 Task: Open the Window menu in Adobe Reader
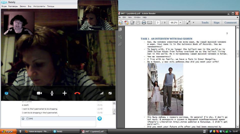(137, 17)
